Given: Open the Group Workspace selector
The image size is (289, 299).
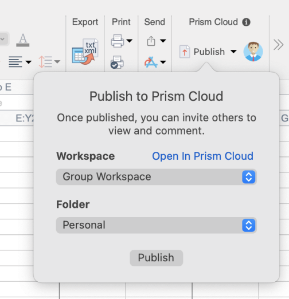Looking at the screenshot, I should tap(156, 177).
